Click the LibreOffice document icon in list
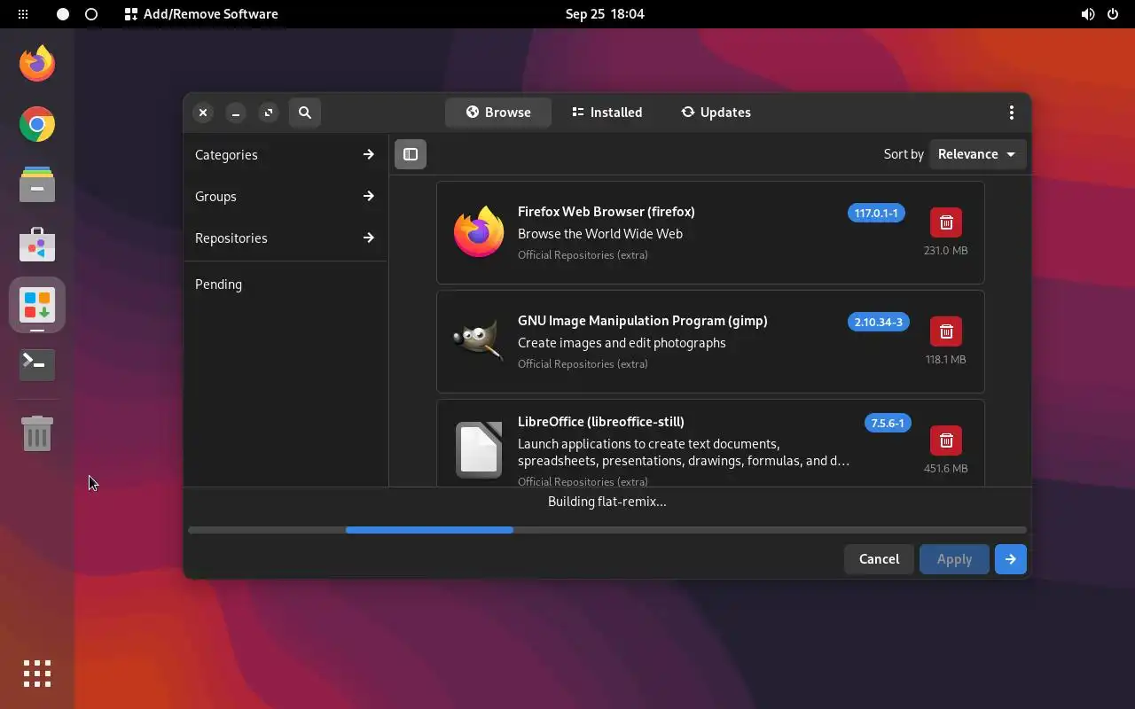The image size is (1135, 709). click(479, 450)
